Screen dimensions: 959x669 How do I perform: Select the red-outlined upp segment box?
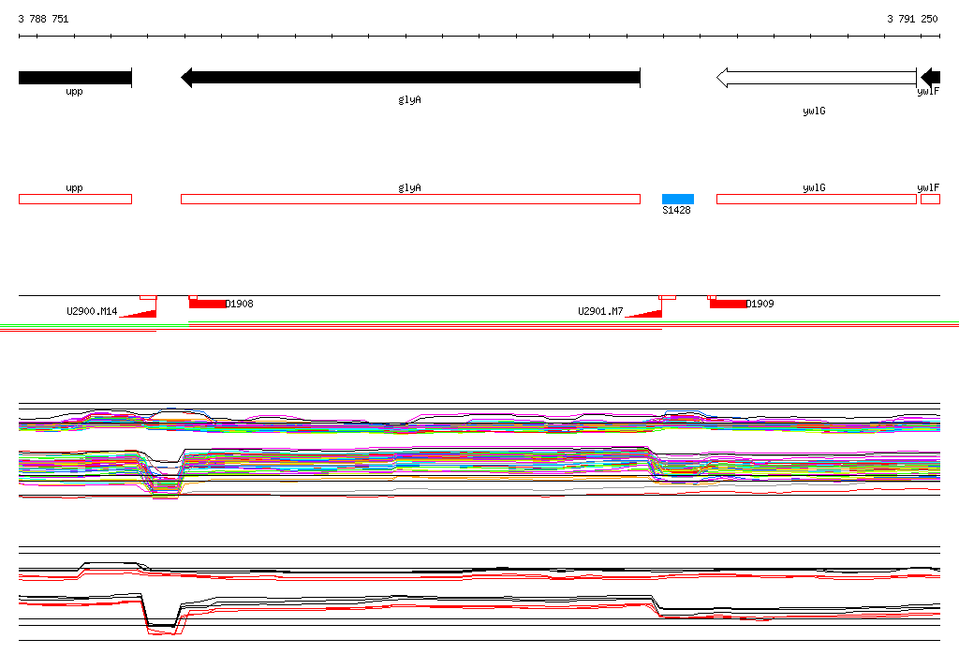pos(75,199)
